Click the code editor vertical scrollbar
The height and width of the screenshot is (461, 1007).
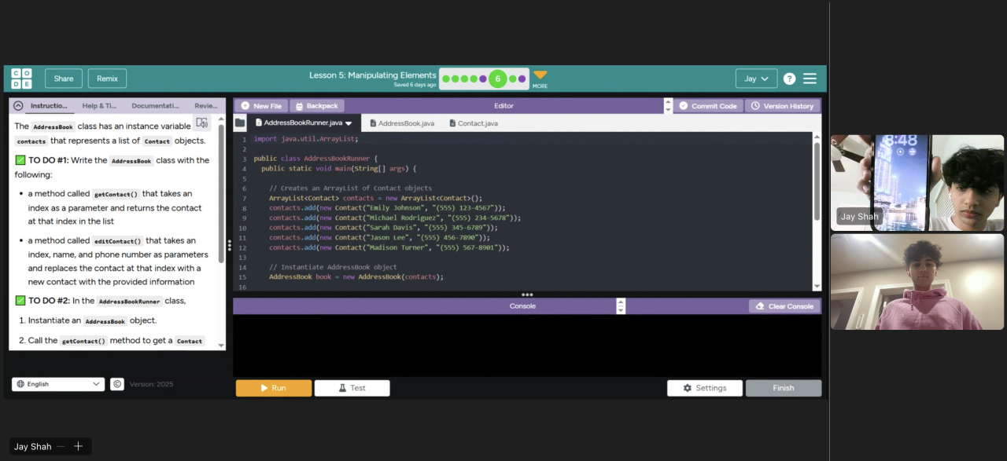pyautogui.click(x=817, y=181)
